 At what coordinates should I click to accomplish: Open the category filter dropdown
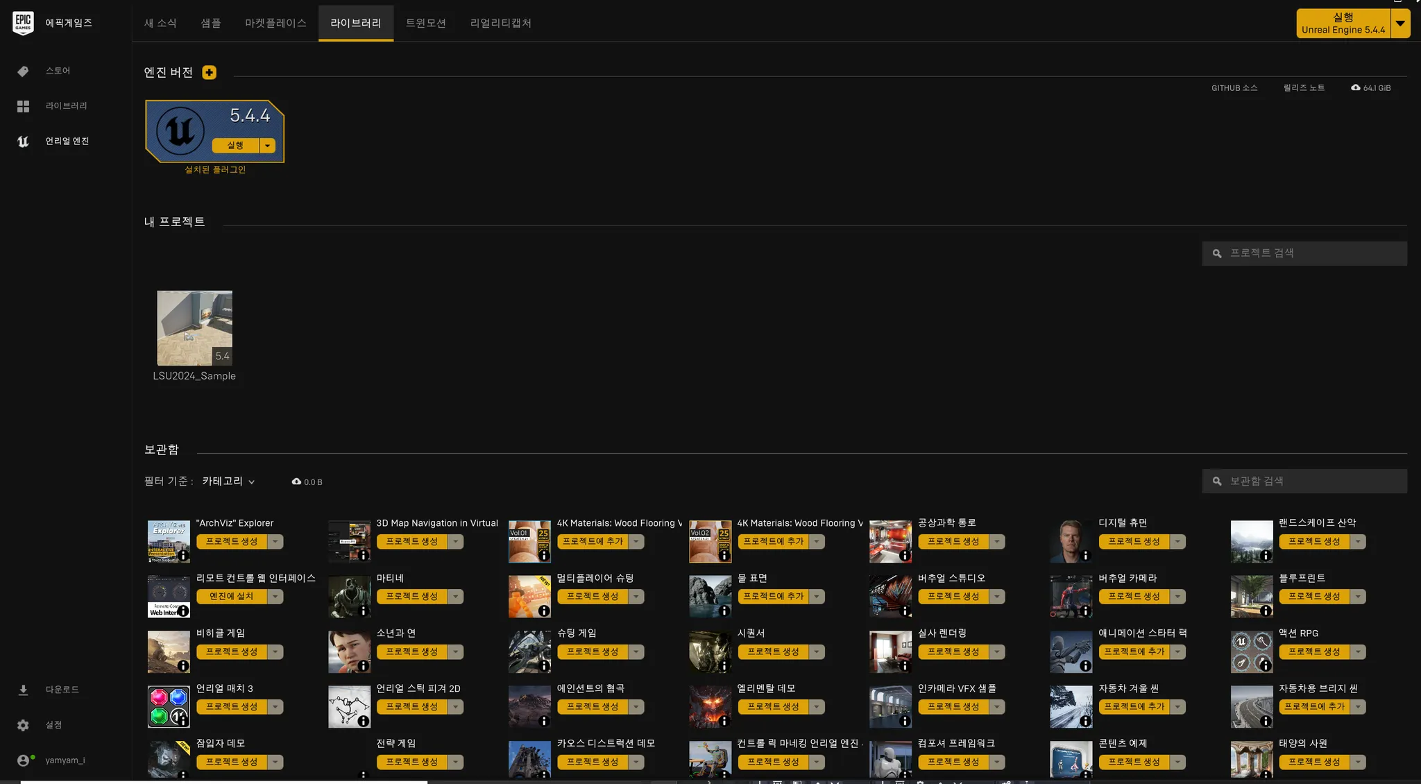(x=228, y=482)
